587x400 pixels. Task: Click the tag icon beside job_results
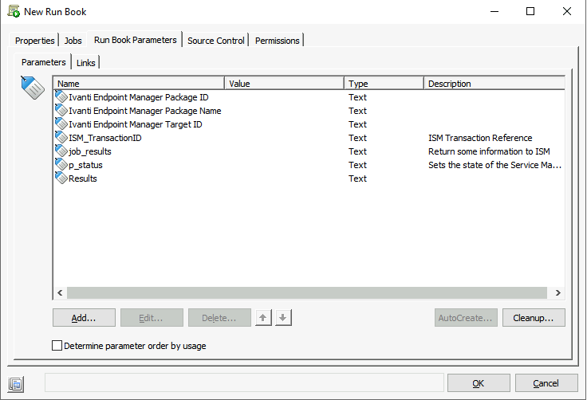click(x=61, y=151)
